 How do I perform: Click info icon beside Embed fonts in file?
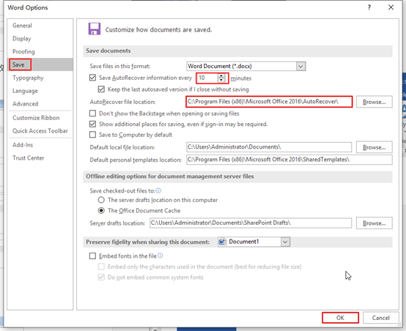click(160, 256)
